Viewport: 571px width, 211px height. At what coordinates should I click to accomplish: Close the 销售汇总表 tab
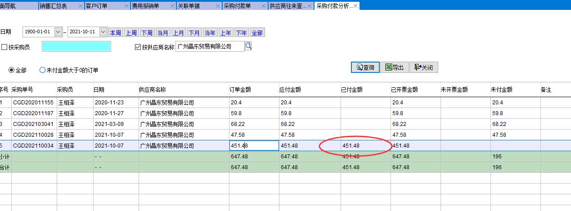[x=81, y=6]
